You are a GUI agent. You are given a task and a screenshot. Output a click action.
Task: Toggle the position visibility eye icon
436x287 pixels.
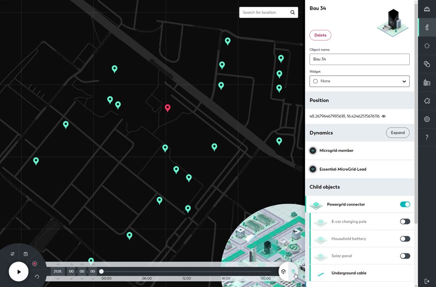[x=384, y=116]
